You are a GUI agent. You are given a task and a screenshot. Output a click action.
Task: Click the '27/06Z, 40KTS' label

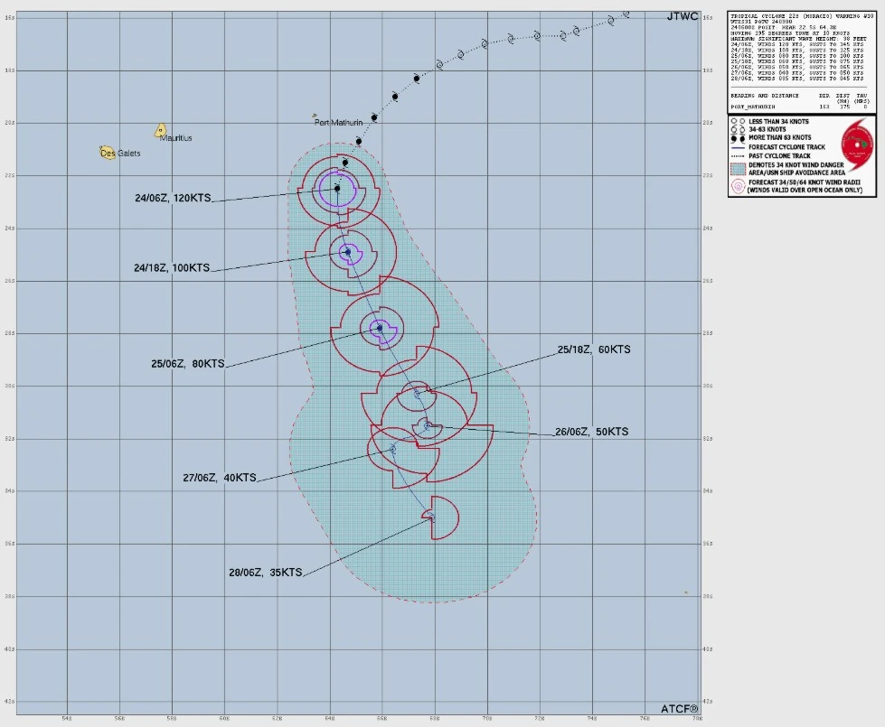coord(220,478)
